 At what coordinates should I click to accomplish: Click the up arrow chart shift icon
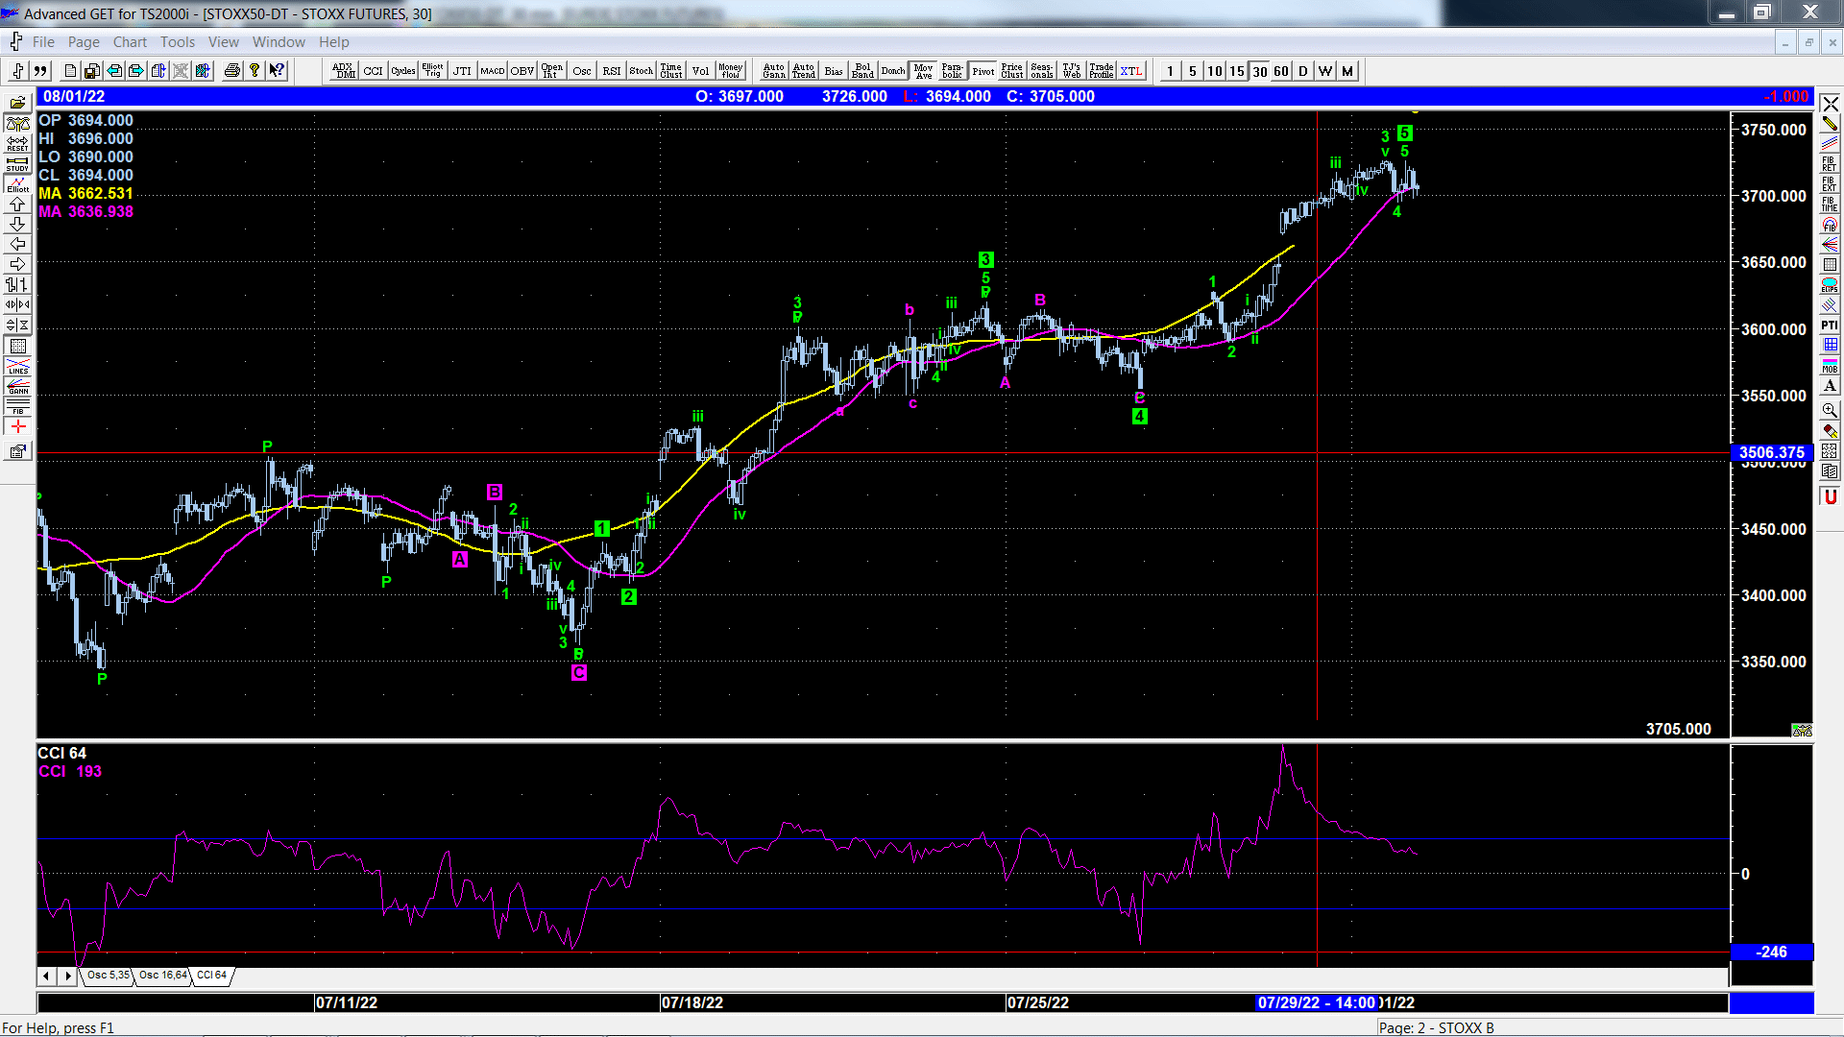pos(17,205)
